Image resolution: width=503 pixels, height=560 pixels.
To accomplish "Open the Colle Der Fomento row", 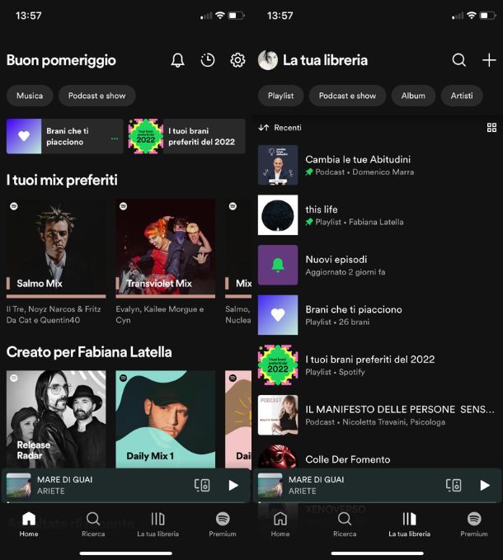I will click(377, 457).
